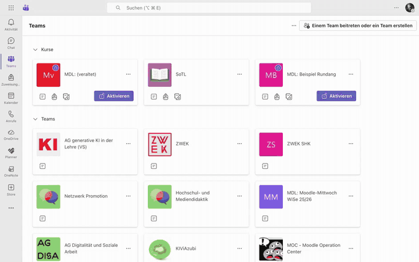
Task: Open posts icon on ZWEK card
Action: 154,166
